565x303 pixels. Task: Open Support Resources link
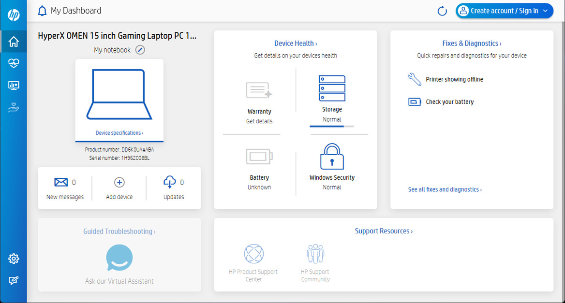384,231
